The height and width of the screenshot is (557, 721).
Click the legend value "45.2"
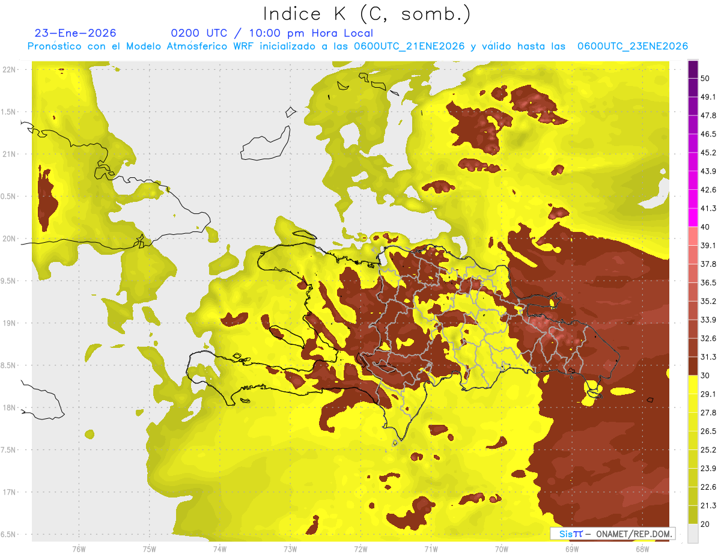[708, 153]
